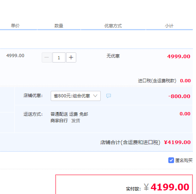Click the 小计 column header
The width and height of the screenshot is (196, 194).
click(169, 26)
